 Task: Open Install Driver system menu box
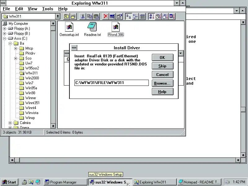pyautogui.click(x=74, y=48)
